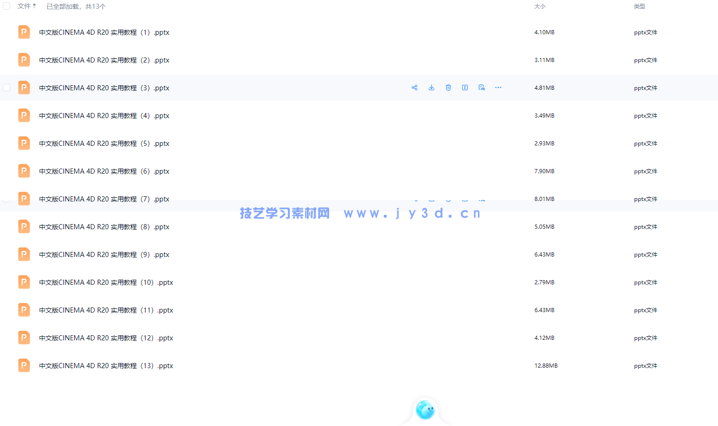Toggle the sort arrows next to 文件

coord(34,6)
